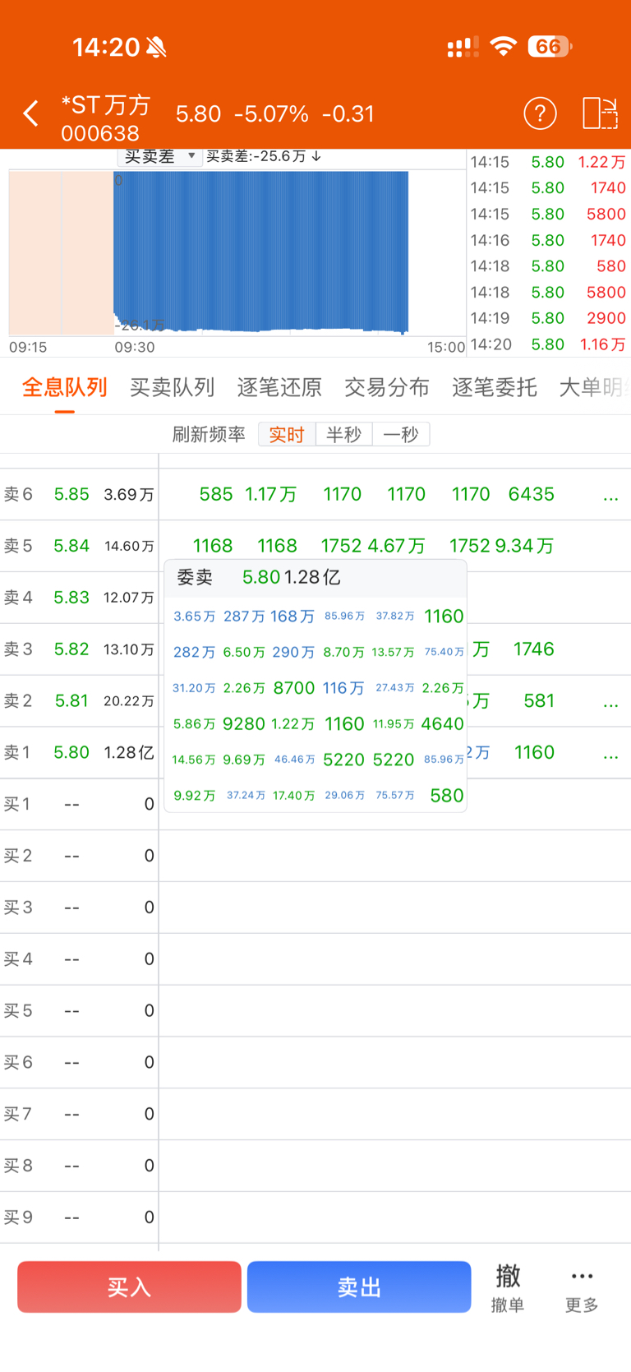Select 一秒 refresh frequency
Image resolution: width=631 pixels, height=1372 pixels.
[401, 434]
